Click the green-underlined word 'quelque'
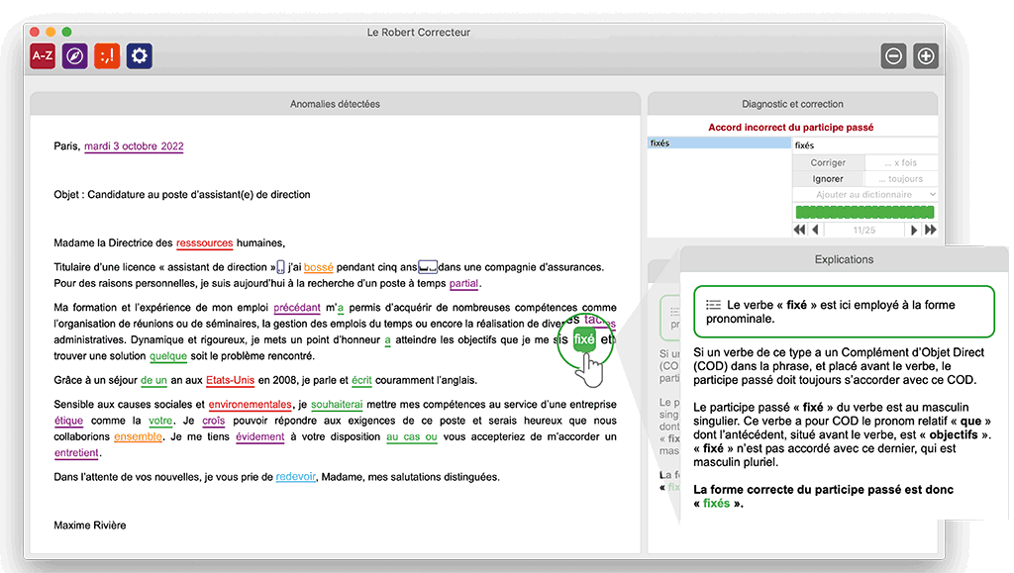Viewport: 1014px width, 573px height. [x=168, y=356]
